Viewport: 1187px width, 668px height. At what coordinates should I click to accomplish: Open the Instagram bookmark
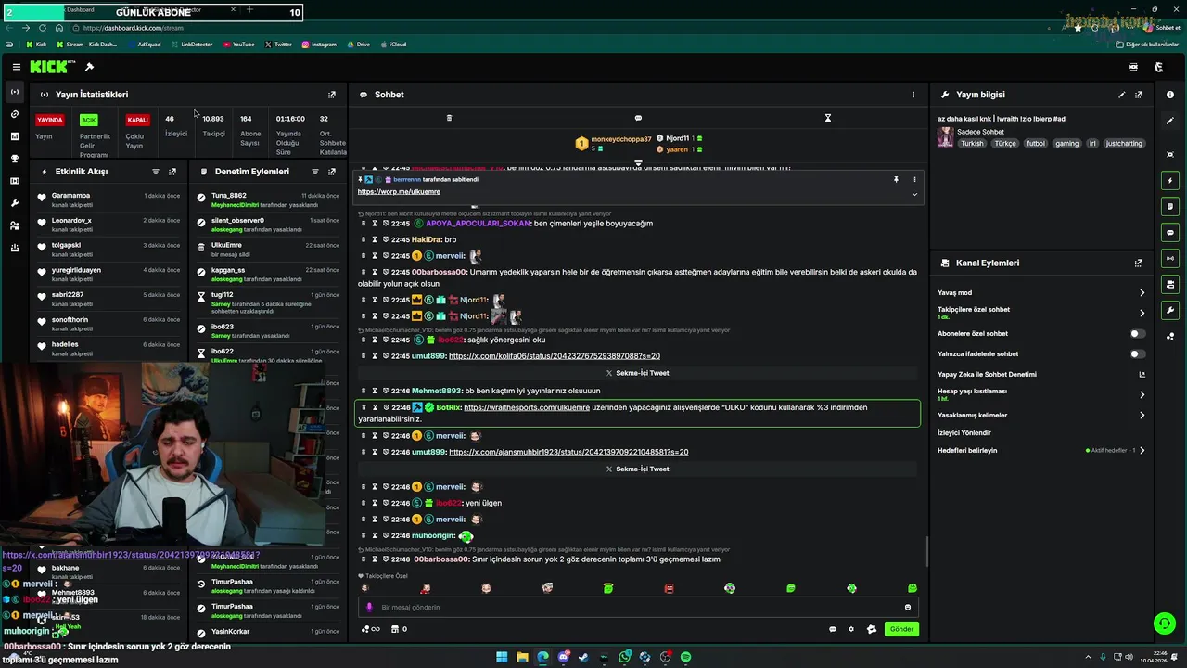coord(318,45)
